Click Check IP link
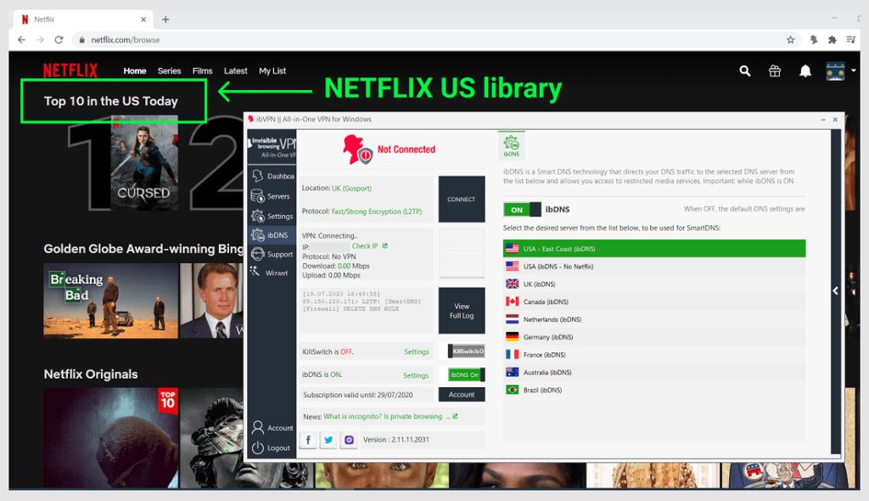This screenshot has height=501, width=869. tap(365, 245)
